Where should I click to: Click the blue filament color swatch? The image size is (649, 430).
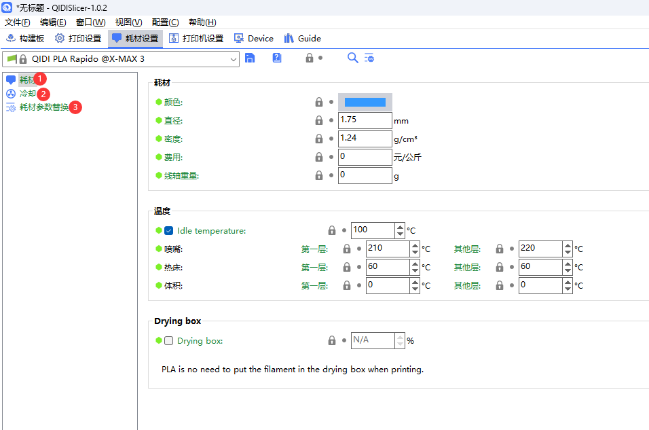pos(365,102)
